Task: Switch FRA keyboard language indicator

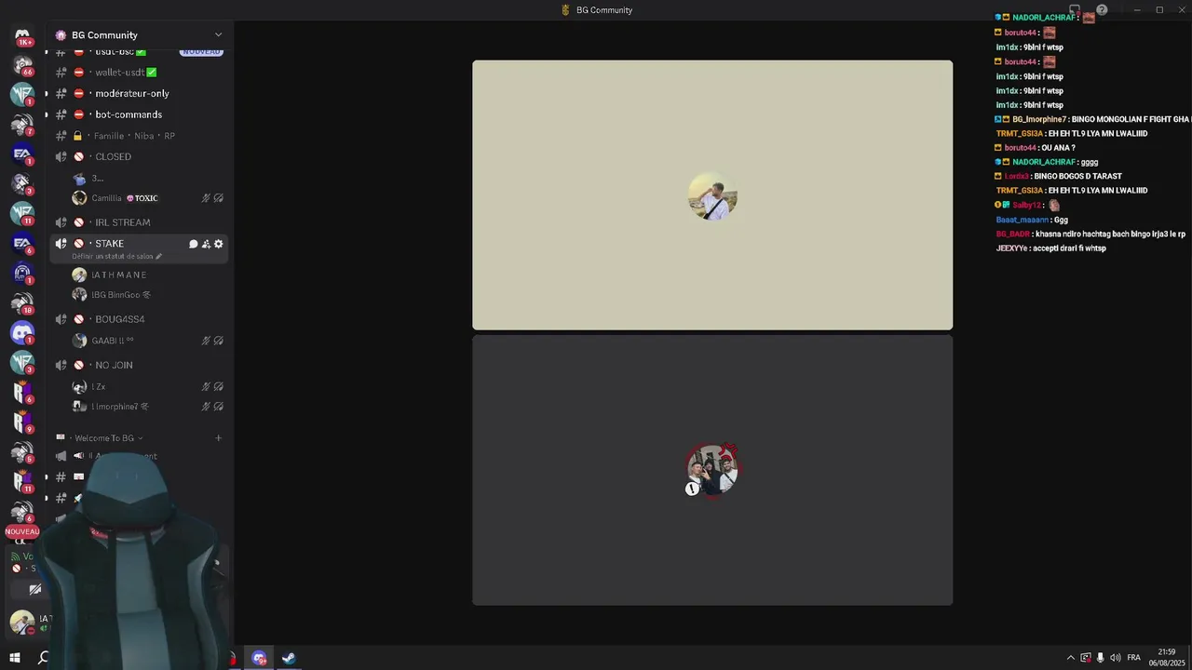Action: tap(1133, 658)
